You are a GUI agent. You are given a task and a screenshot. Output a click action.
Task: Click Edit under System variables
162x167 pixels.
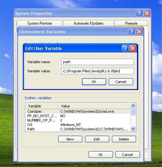click(97, 139)
